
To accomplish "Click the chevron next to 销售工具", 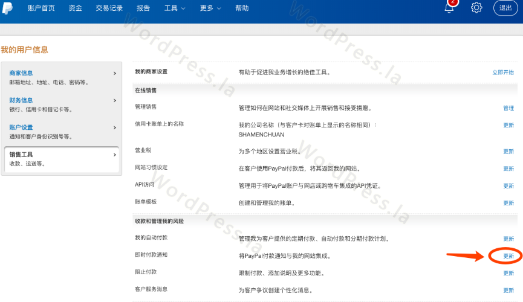I will pos(115,155).
